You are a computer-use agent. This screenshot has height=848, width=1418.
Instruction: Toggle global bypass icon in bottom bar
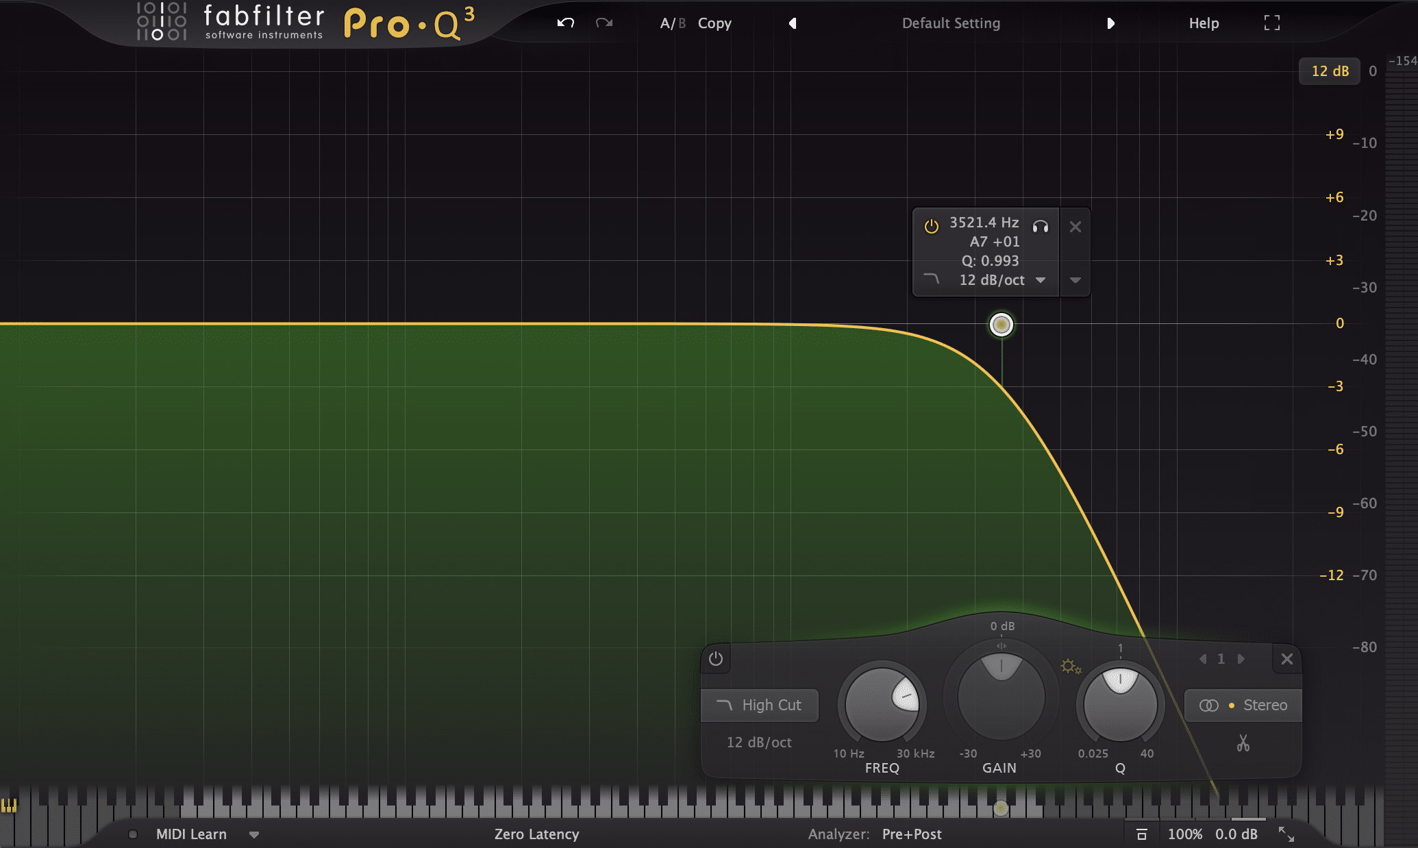pos(1142,834)
